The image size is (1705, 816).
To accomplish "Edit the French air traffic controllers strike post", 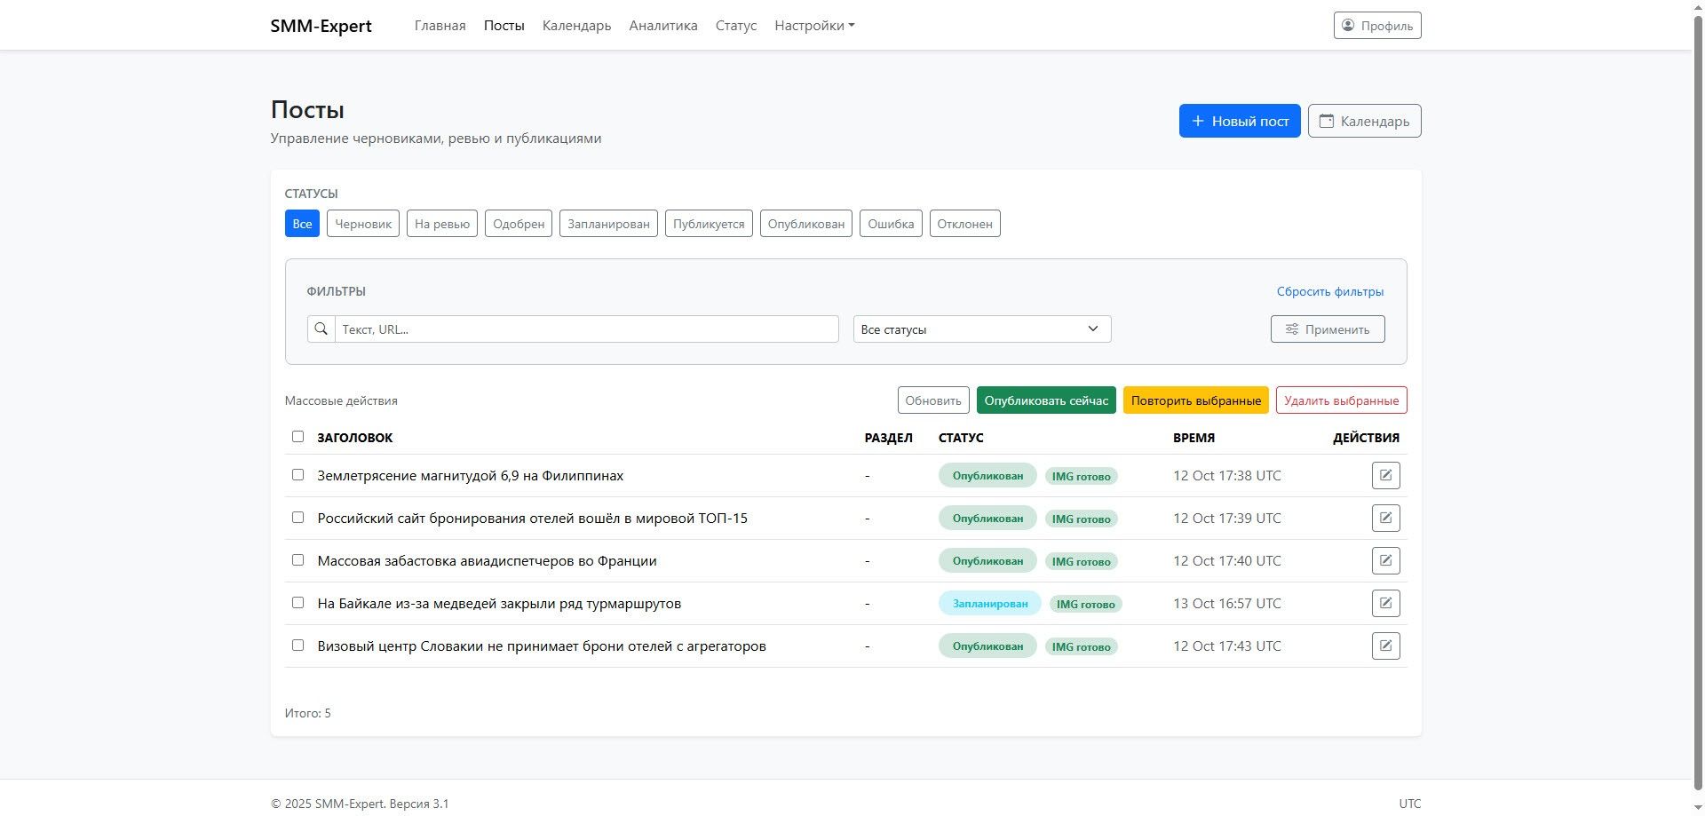I will point(1385,560).
